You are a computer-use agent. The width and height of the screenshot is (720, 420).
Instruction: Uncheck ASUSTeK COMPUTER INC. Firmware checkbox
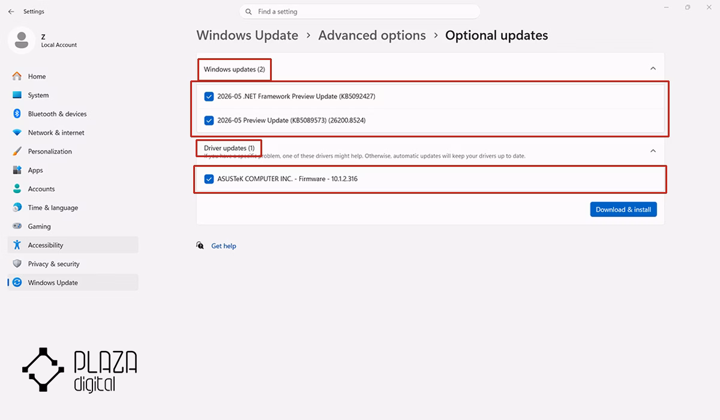point(209,179)
